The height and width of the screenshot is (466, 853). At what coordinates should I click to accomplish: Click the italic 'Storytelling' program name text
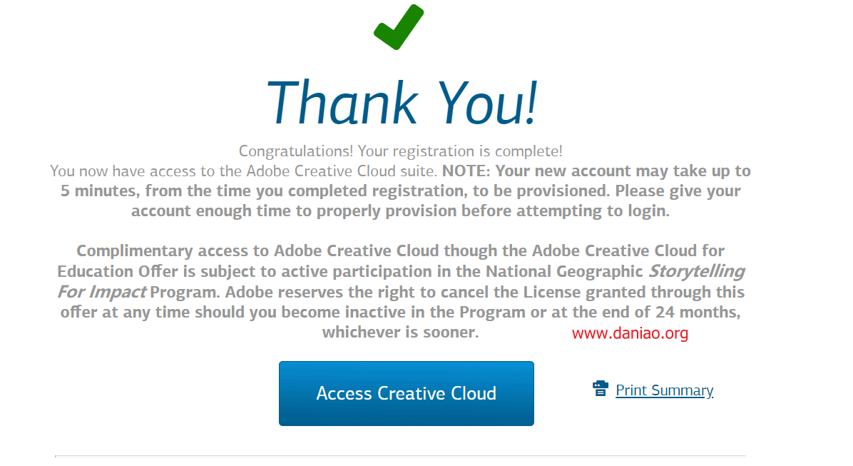696,271
